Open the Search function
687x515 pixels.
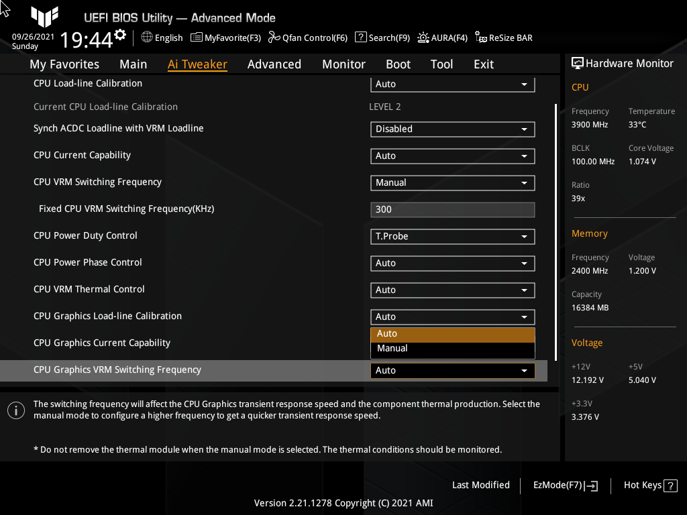point(382,38)
